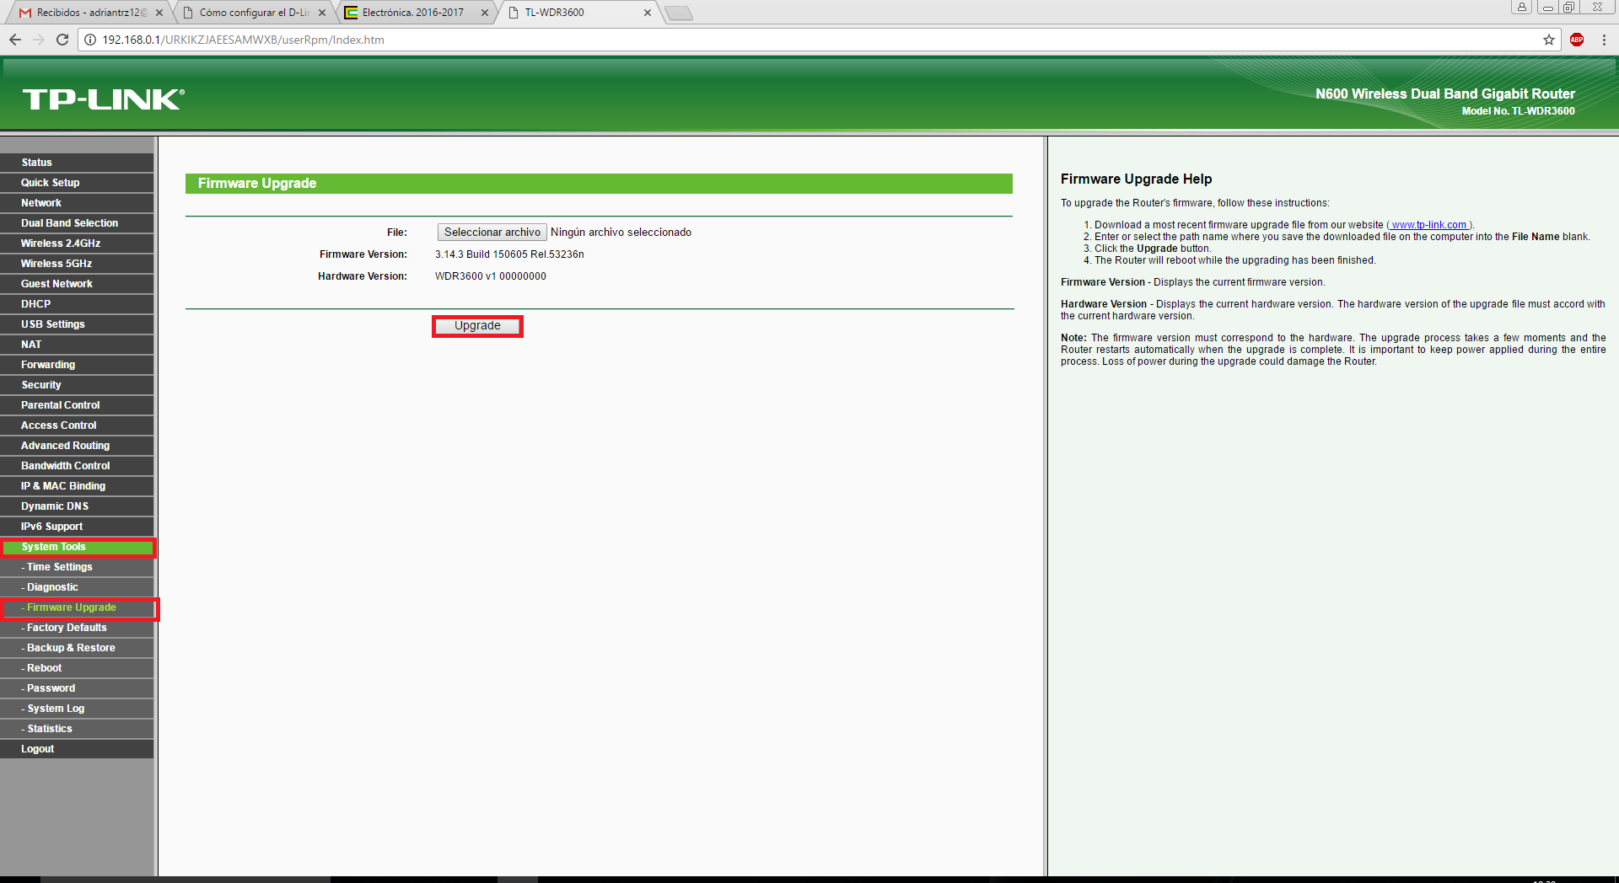Go to Dual Band Selection
Image resolution: width=1619 pixels, height=883 pixels.
[x=77, y=223]
